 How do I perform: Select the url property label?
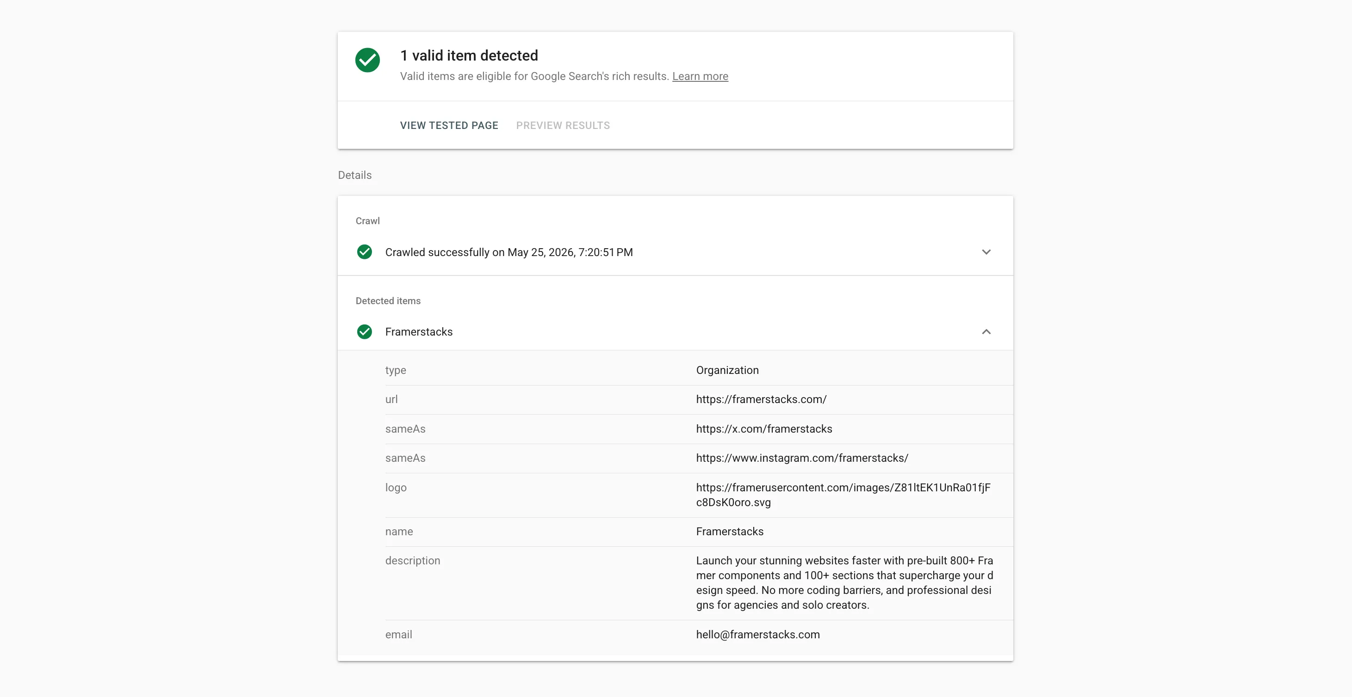391,400
